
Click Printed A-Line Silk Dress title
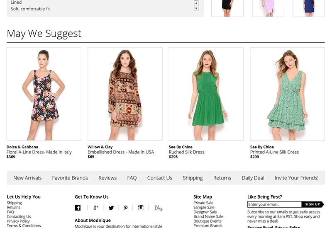275,152
